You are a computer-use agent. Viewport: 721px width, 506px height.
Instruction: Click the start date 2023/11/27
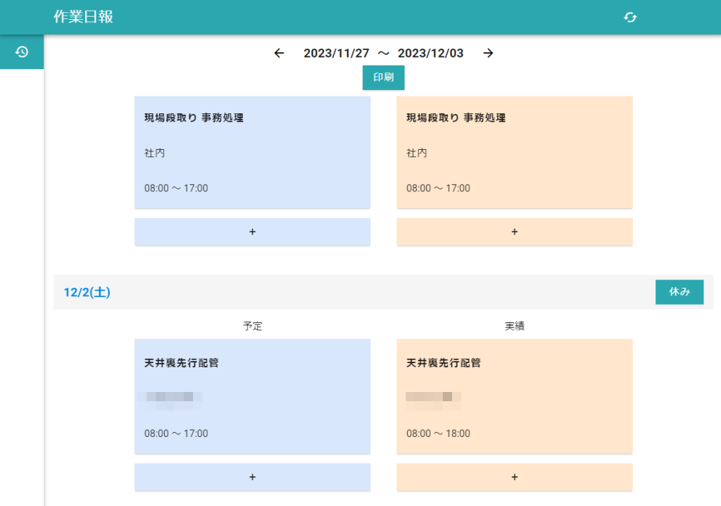pos(336,53)
